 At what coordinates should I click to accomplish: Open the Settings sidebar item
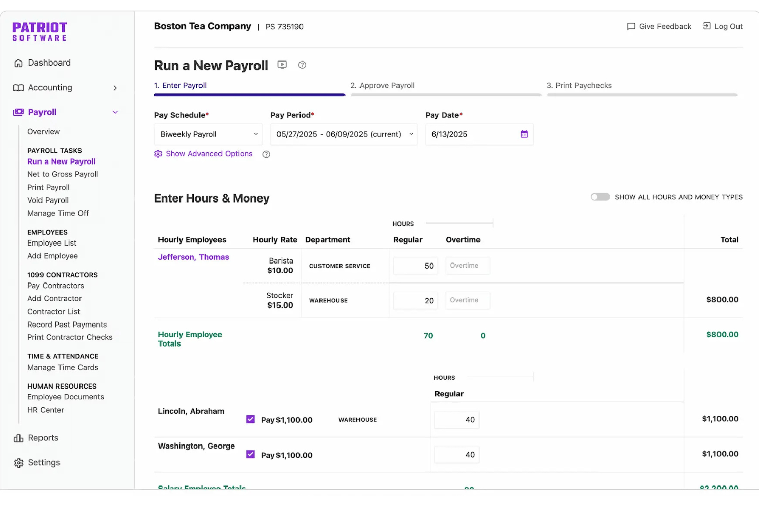[44, 462]
